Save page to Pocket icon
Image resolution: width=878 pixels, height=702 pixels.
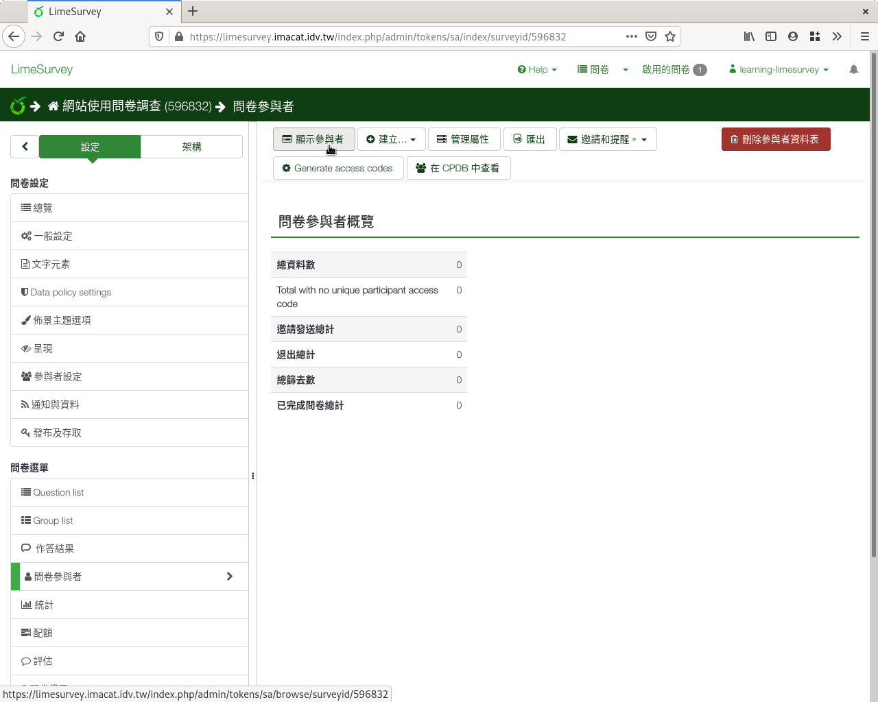point(651,36)
